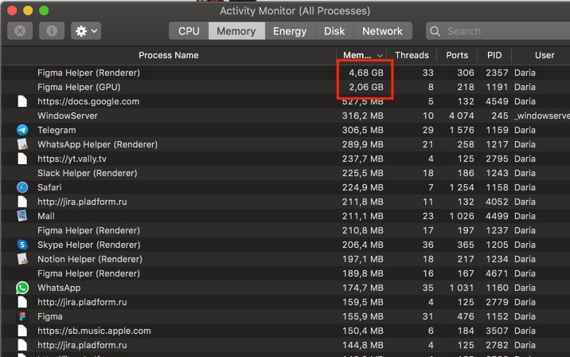
Task: Switch to the Disk tab
Action: pyautogui.click(x=334, y=31)
